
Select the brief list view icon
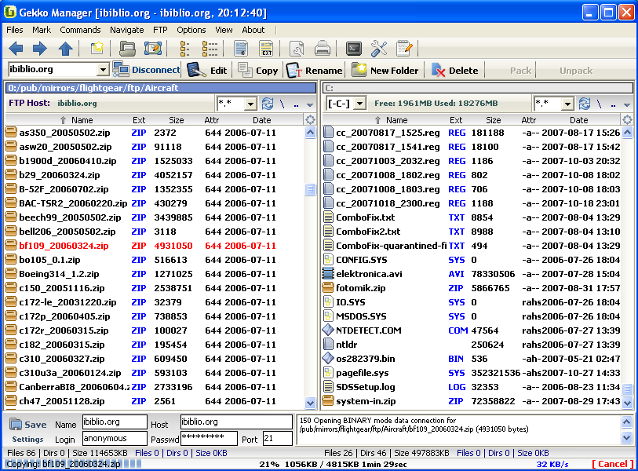pos(184,49)
